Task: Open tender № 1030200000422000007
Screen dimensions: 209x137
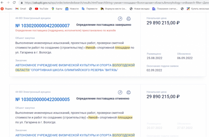Action: click(42, 26)
